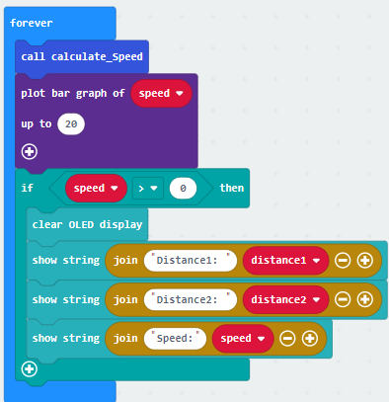The image size is (389, 402).
Task: Click 'show string' label in Distance2 row
Action: point(66,299)
